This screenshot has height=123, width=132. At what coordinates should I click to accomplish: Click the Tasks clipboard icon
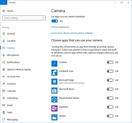[4, 112]
